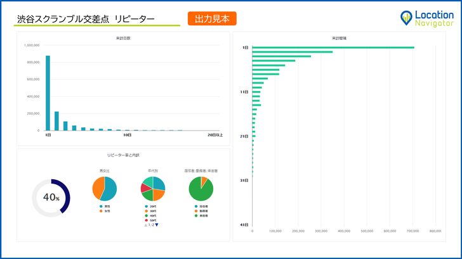Toggle the 勤務者 legend entry
This screenshot has height=259, width=462.
[x=201, y=211]
